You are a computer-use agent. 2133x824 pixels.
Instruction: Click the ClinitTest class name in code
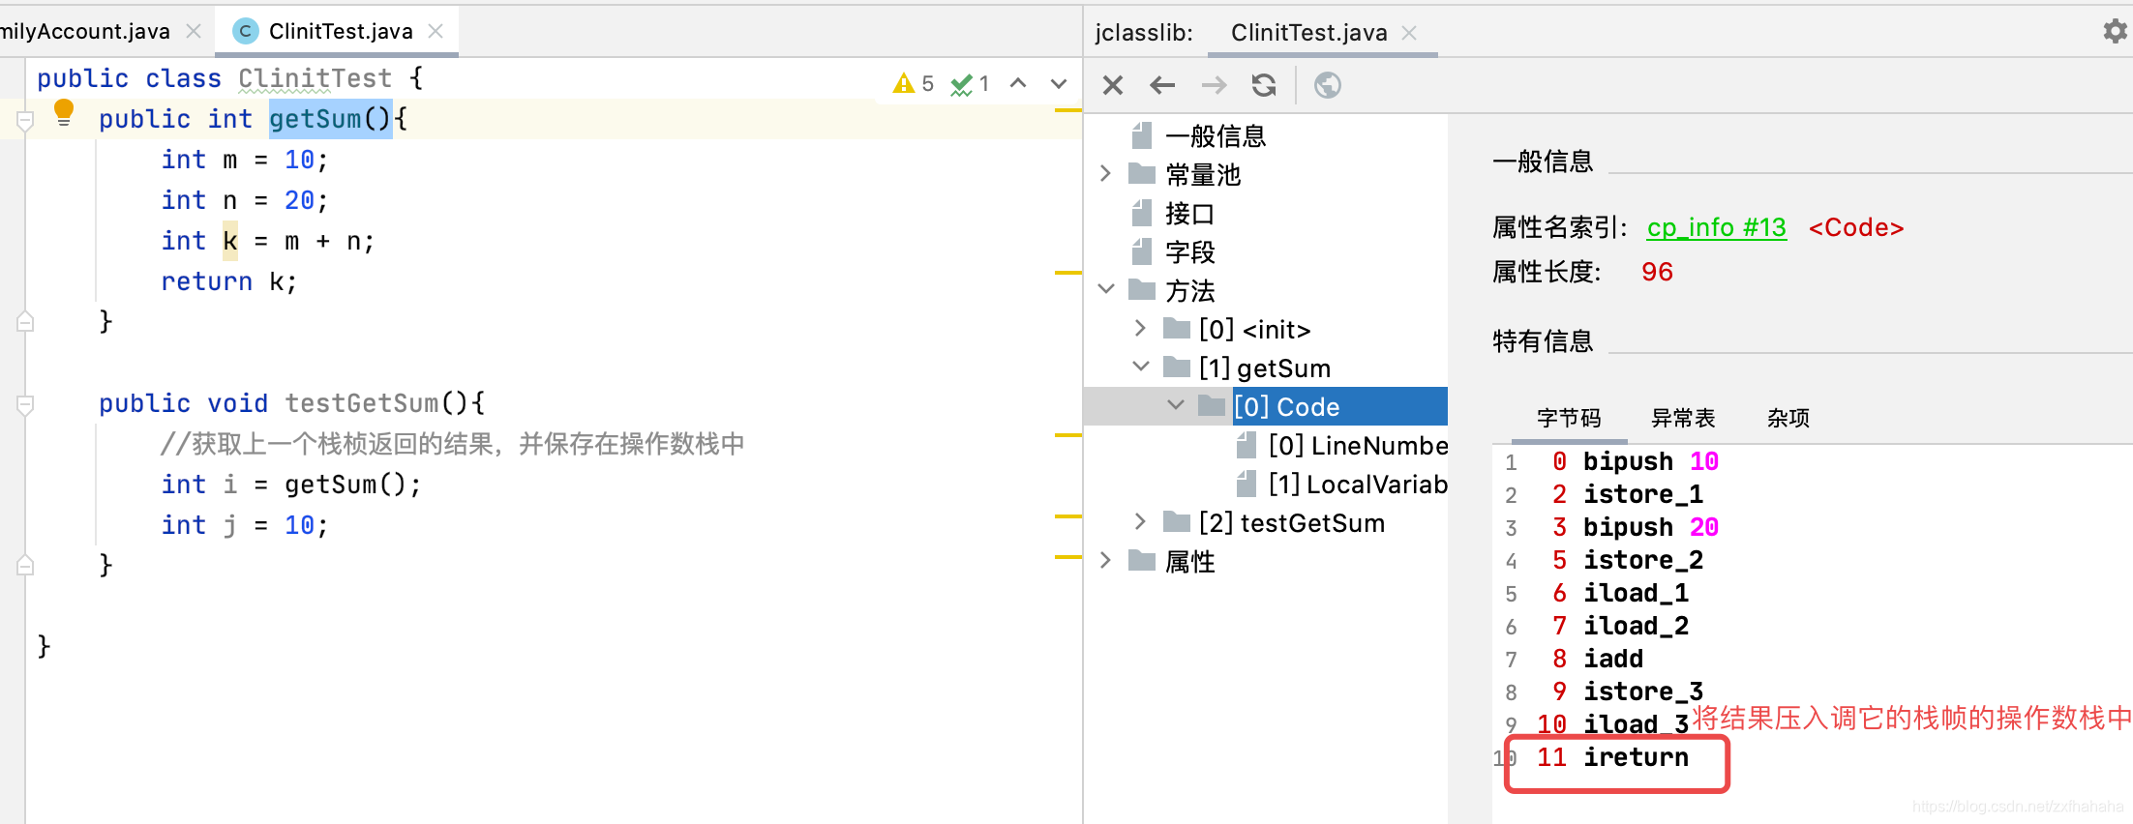tap(315, 78)
